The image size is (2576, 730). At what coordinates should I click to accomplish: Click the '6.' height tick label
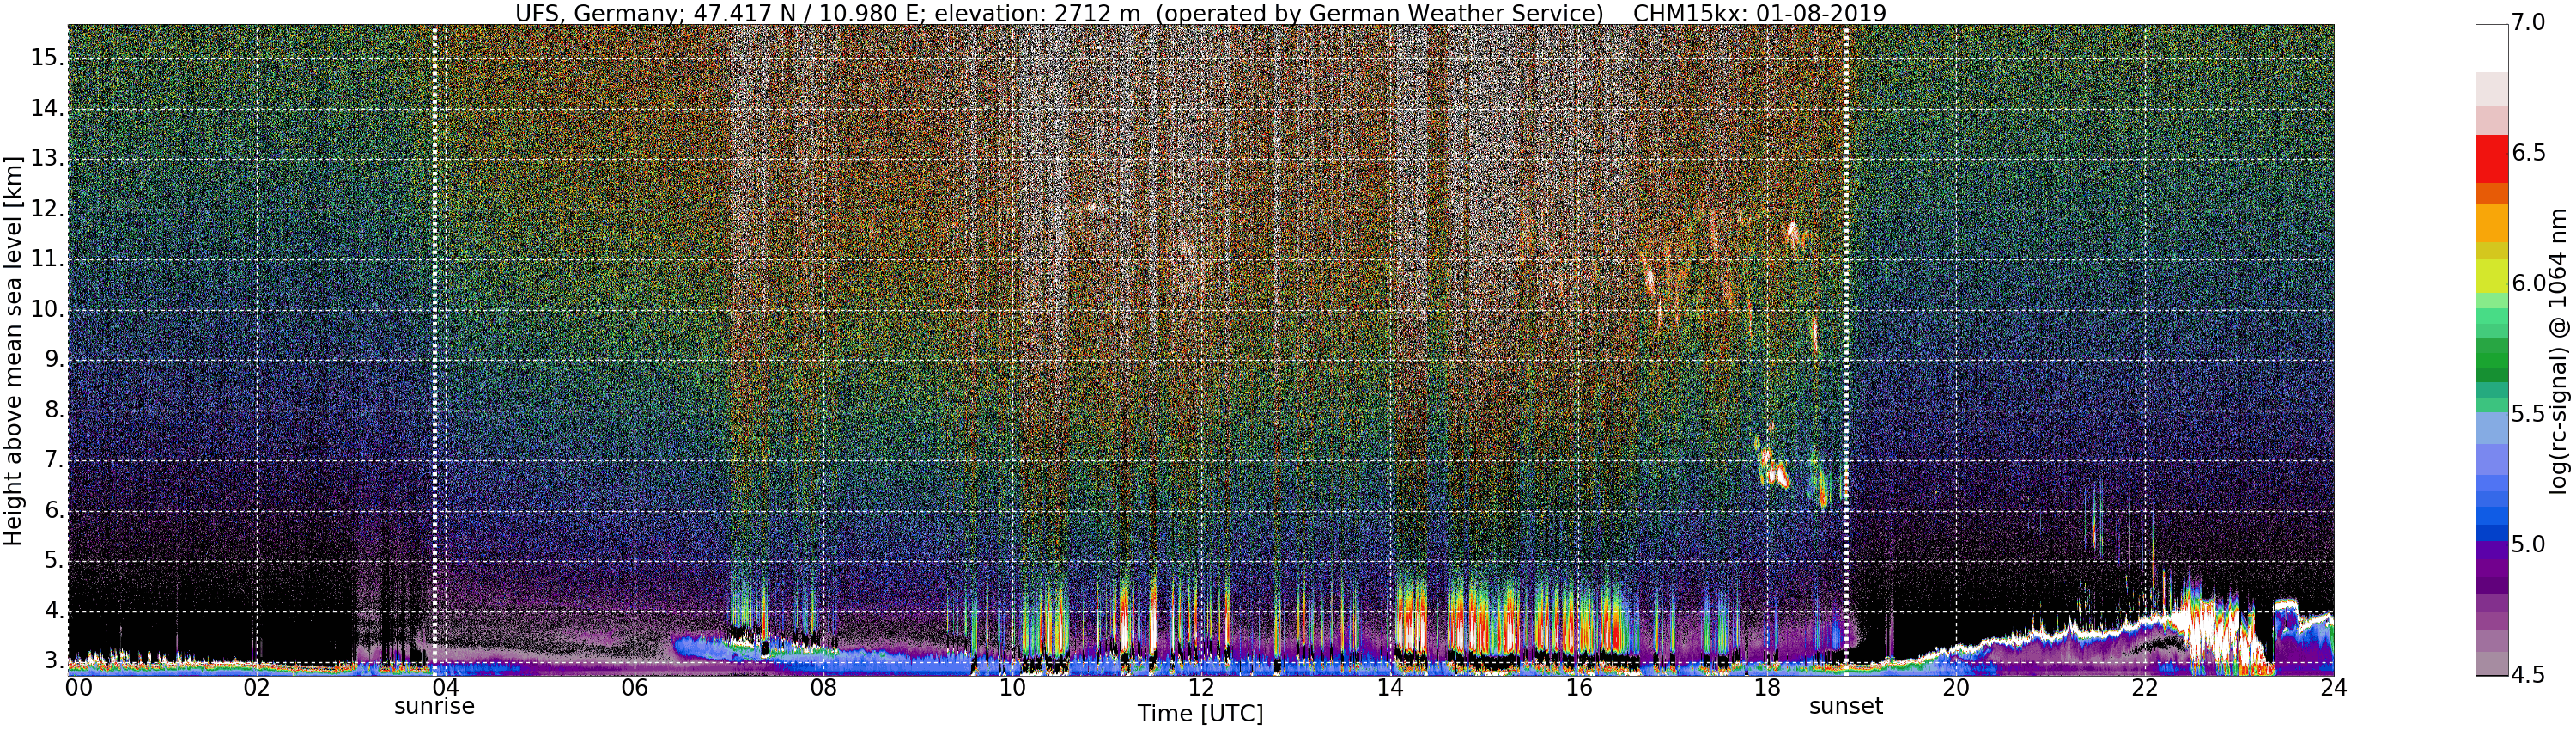[x=52, y=511]
